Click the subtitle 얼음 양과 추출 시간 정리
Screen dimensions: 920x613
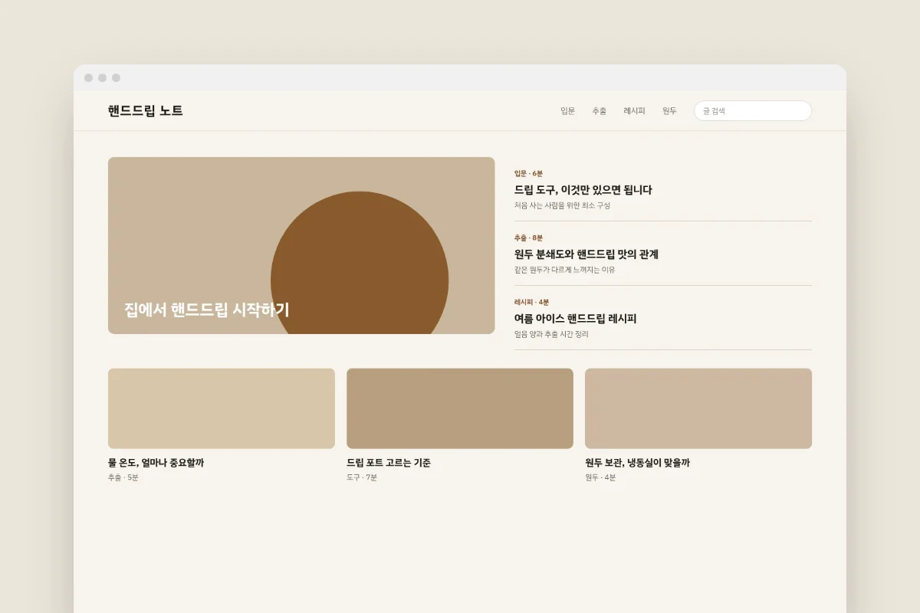coord(551,334)
